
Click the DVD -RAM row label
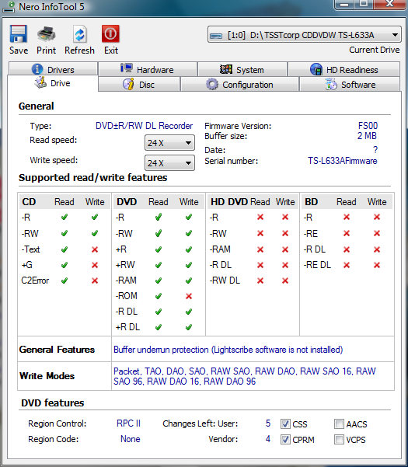click(126, 281)
